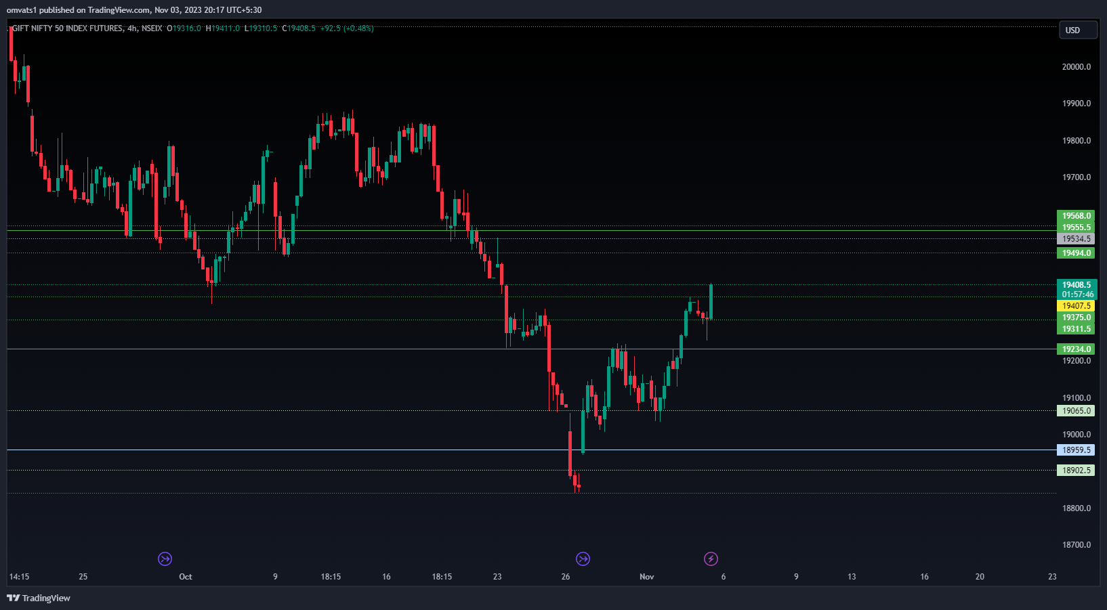Click the change value +92.5 (+0.48%)

click(347, 28)
